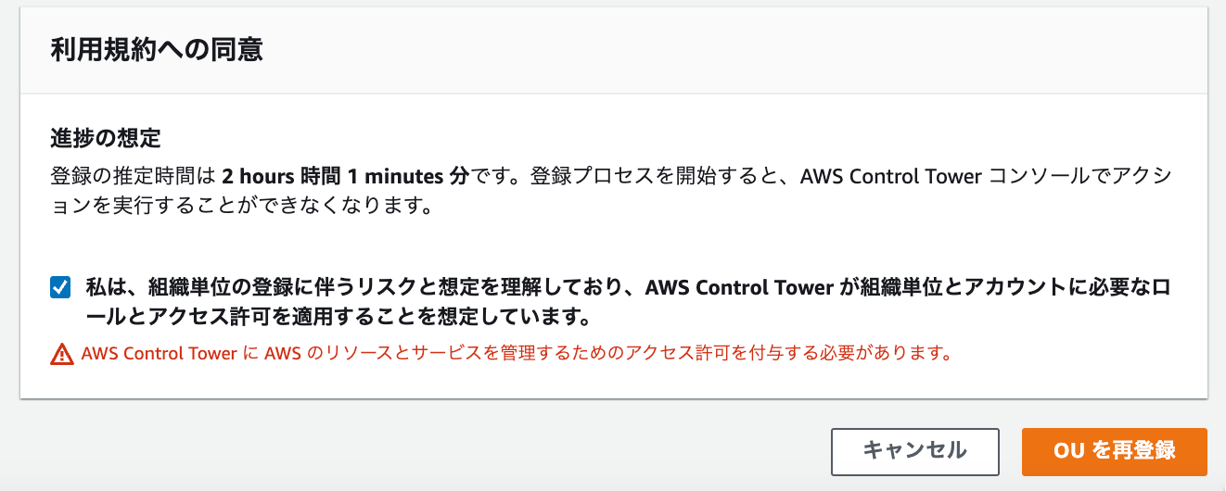Click AWS Control Tower in the checkbox label
The width and height of the screenshot is (1226, 491).
740,287
